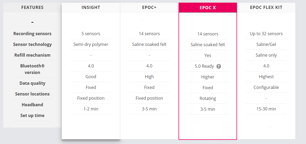Select the Recording sensors feature label
The height and width of the screenshot is (144, 306).
click(x=32, y=34)
